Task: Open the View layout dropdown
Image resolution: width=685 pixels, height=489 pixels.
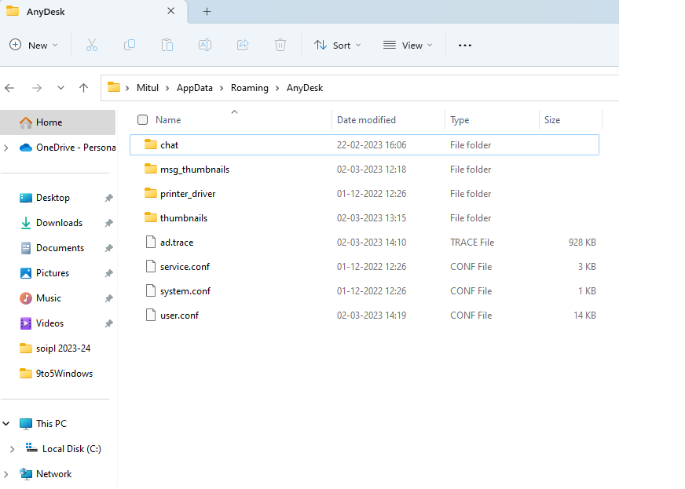Action: (x=408, y=45)
